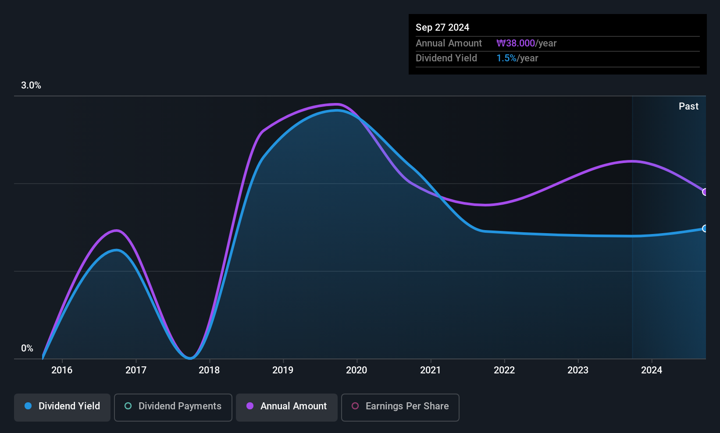This screenshot has width=720, height=433.
Task: Click the 2019 x-axis year label
Action: pos(283,370)
